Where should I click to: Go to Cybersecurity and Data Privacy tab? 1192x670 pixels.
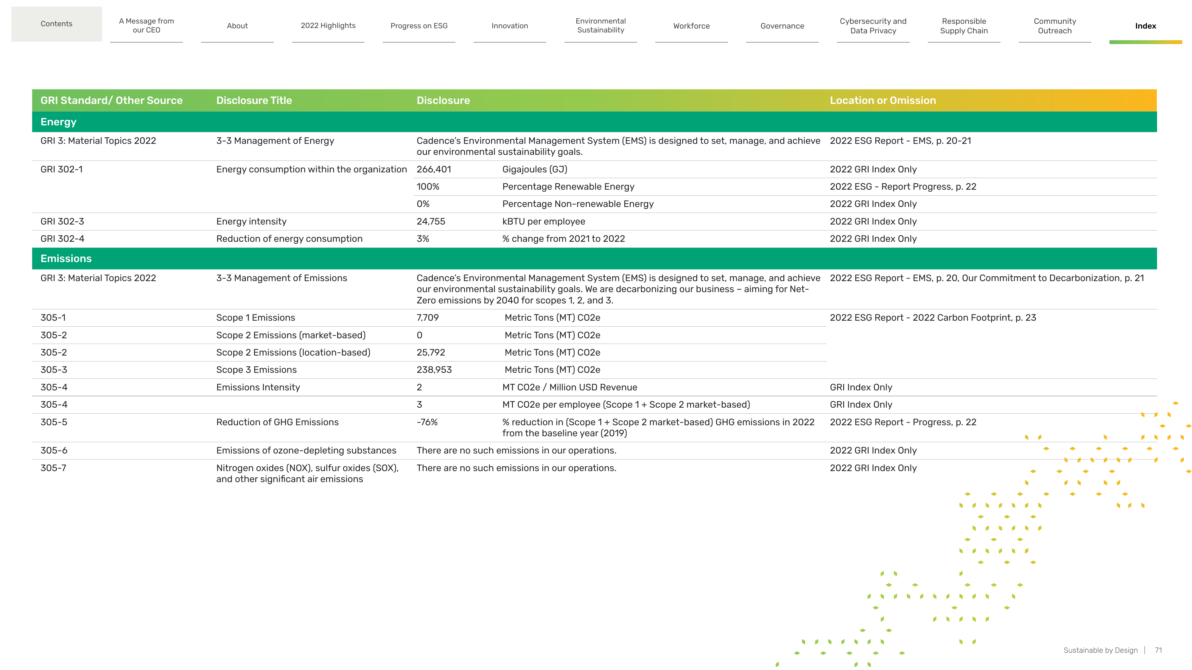click(x=873, y=26)
